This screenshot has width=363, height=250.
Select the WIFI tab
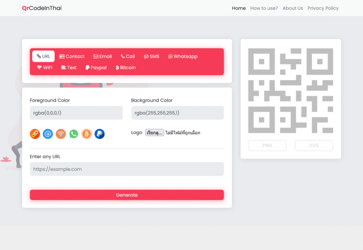[x=44, y=68]
